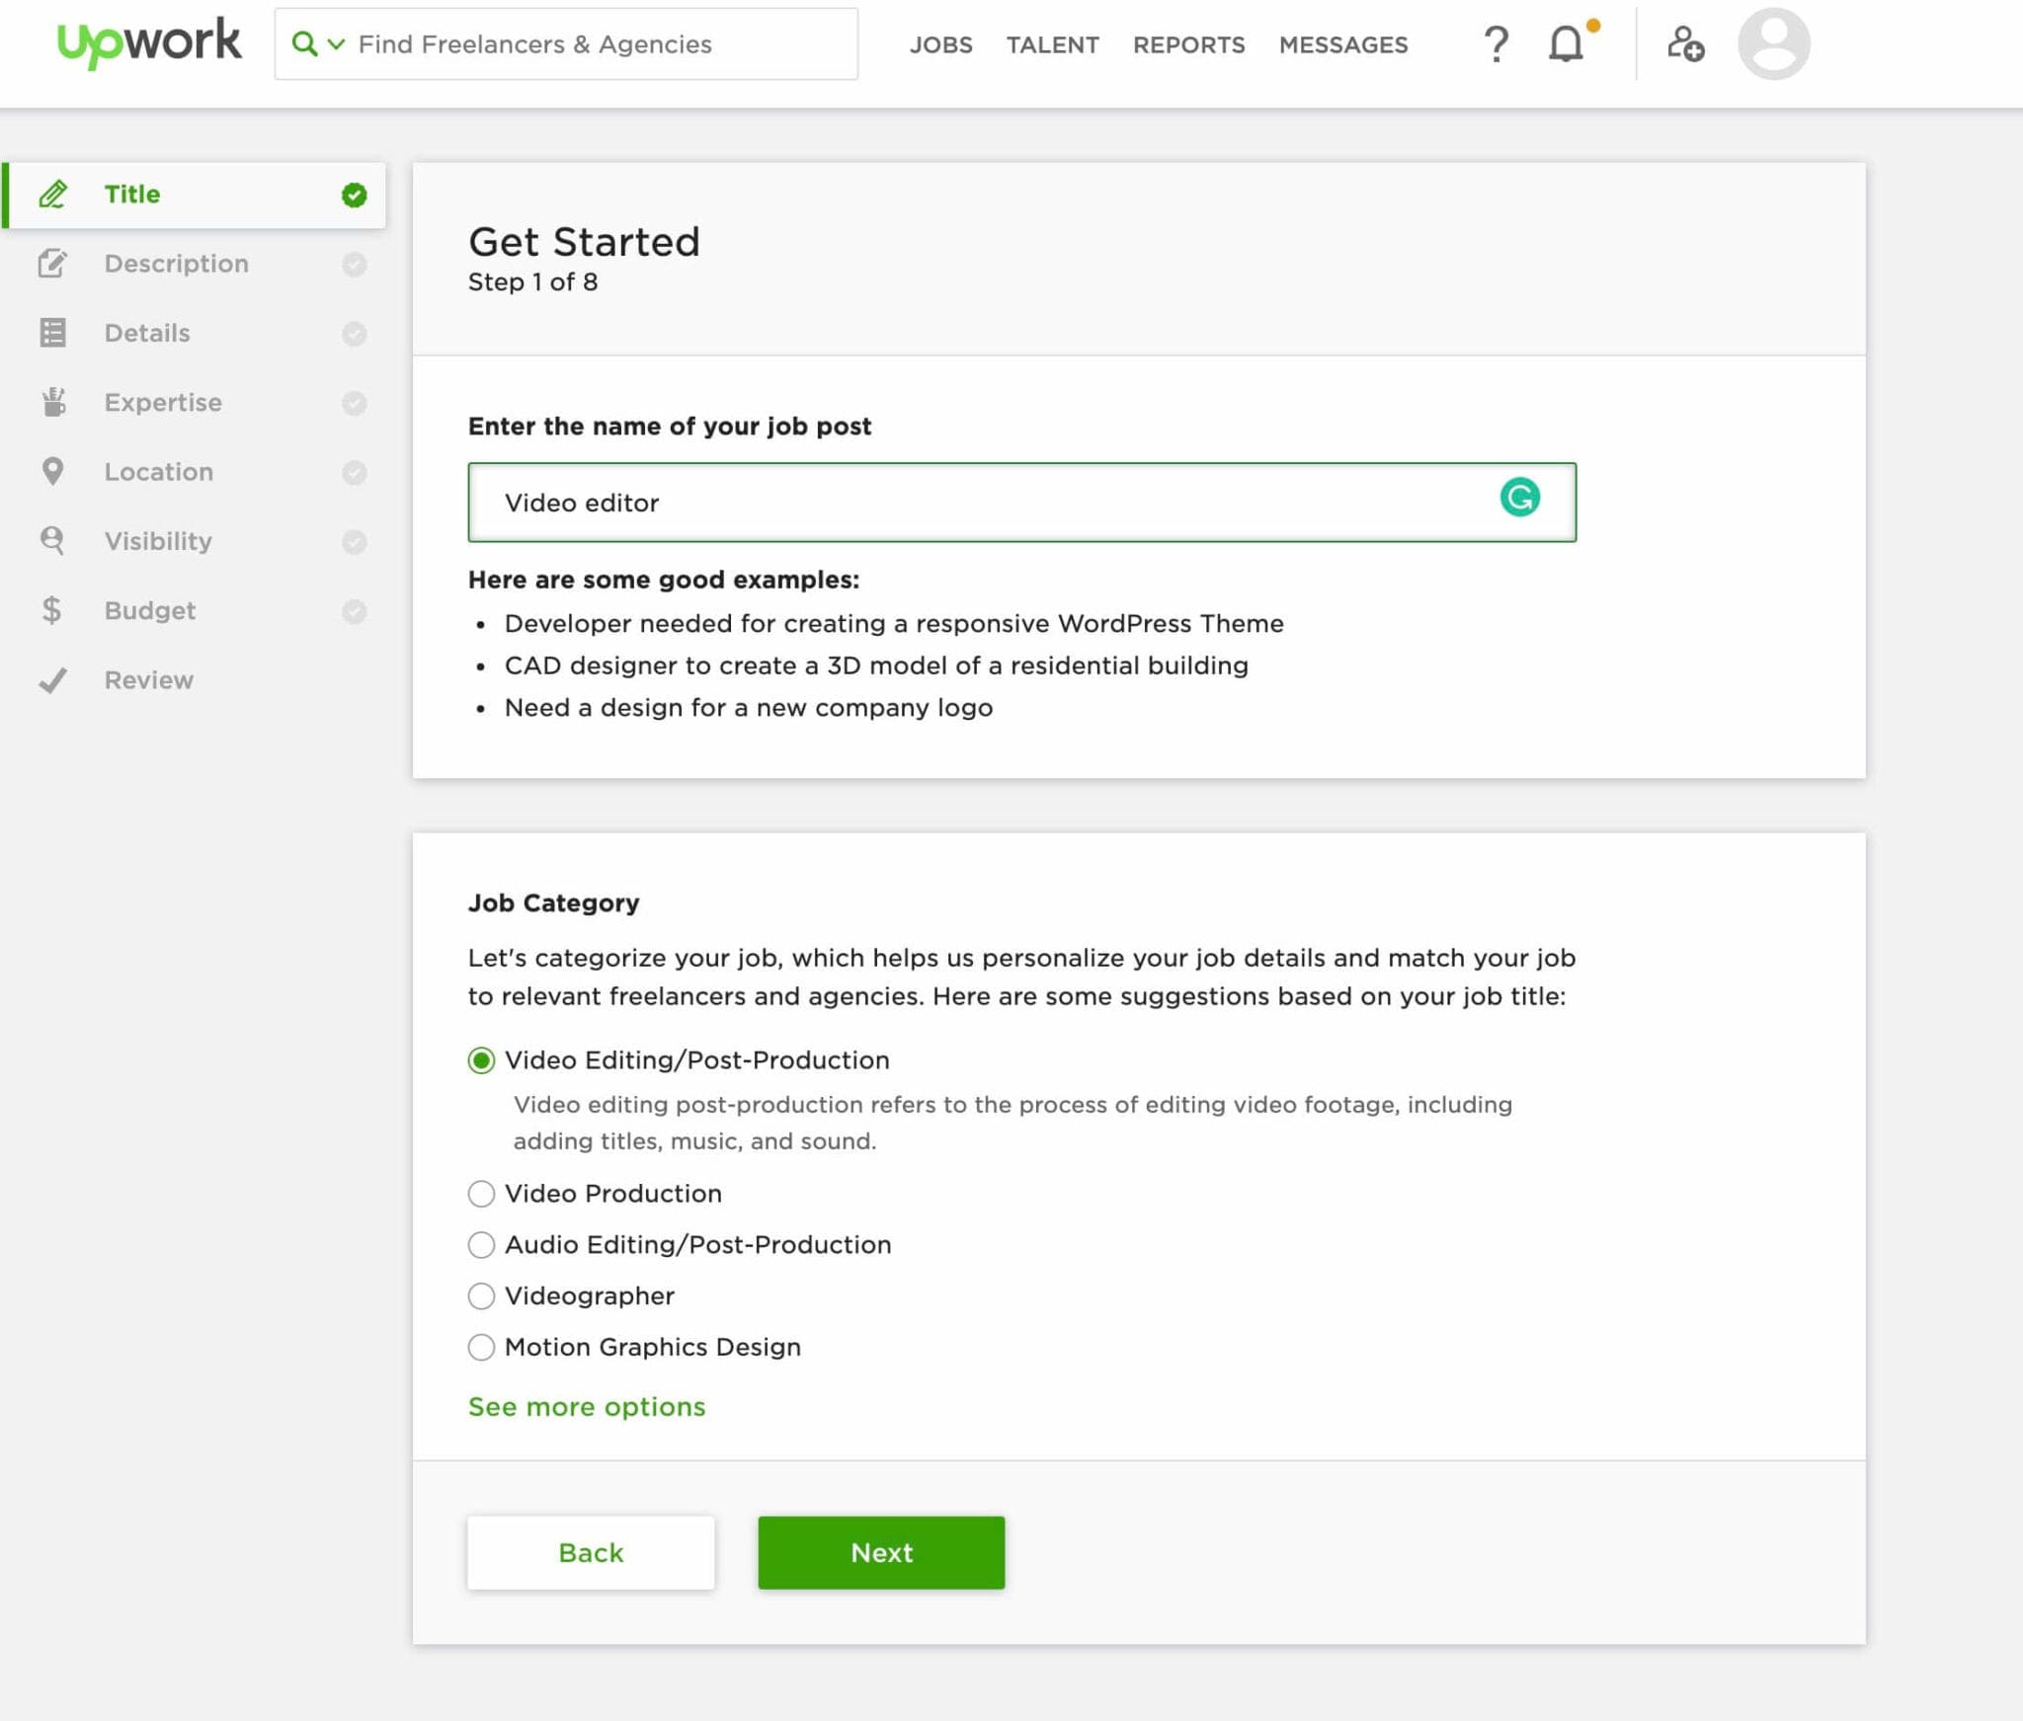Viewport: 2023px width, 1721px height.
Task: Click the Budget dollar icon
Action: (51, 610)
